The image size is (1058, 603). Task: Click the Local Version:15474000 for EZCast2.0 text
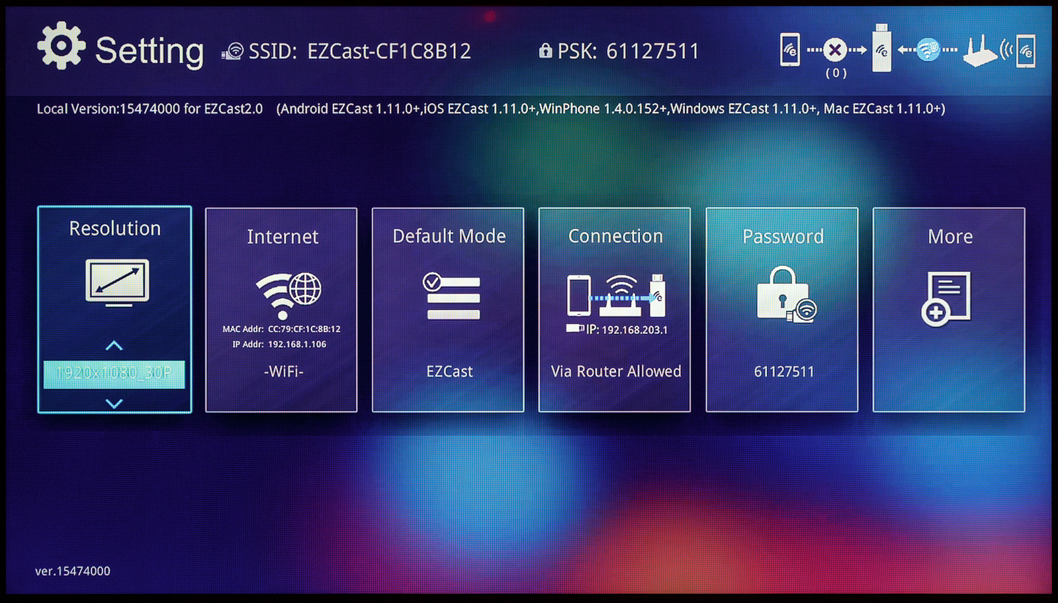click(150, 109)
